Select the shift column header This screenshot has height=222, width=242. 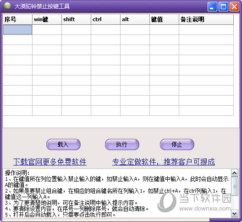click(x=76, y=19)
